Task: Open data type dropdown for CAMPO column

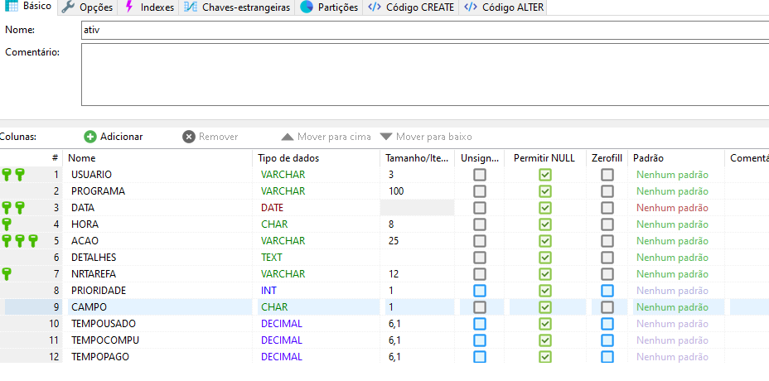Action: (315, 307)
